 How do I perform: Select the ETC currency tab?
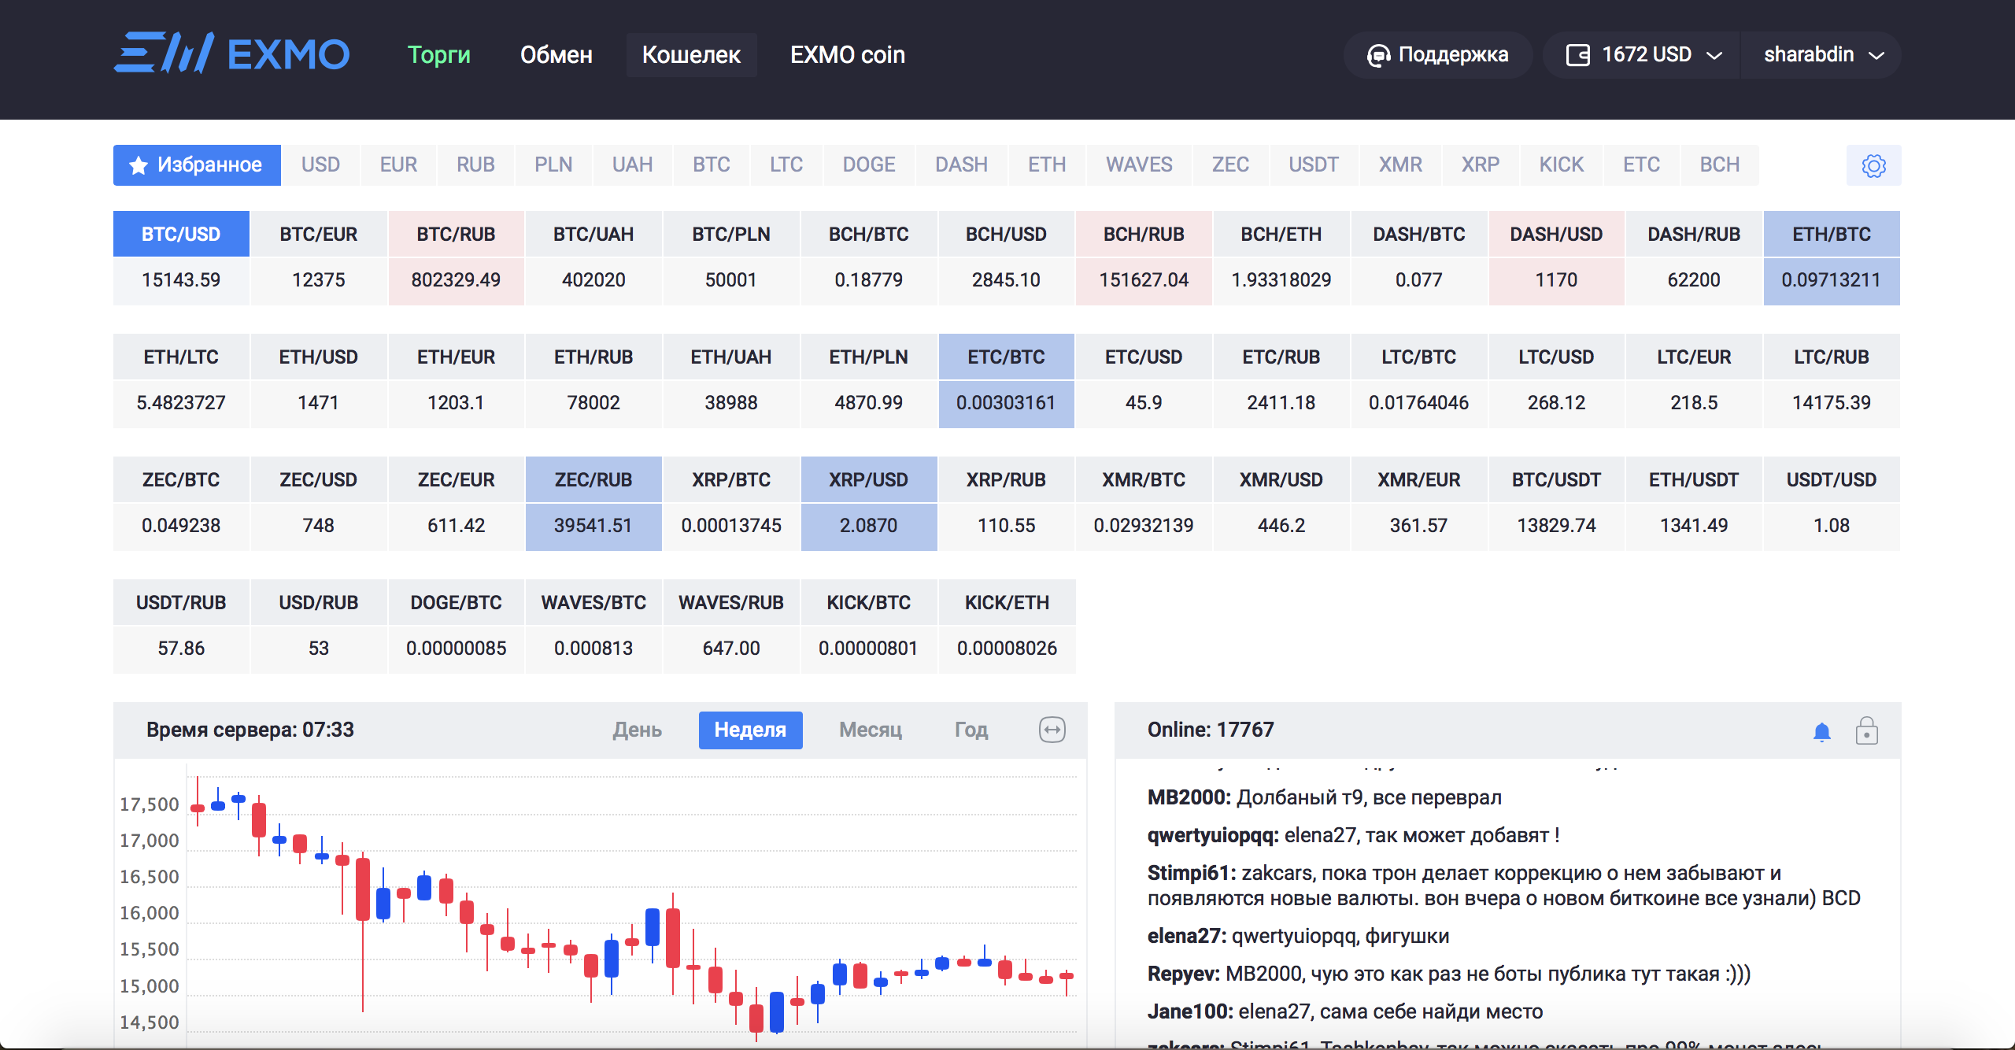pos(1641,165)
